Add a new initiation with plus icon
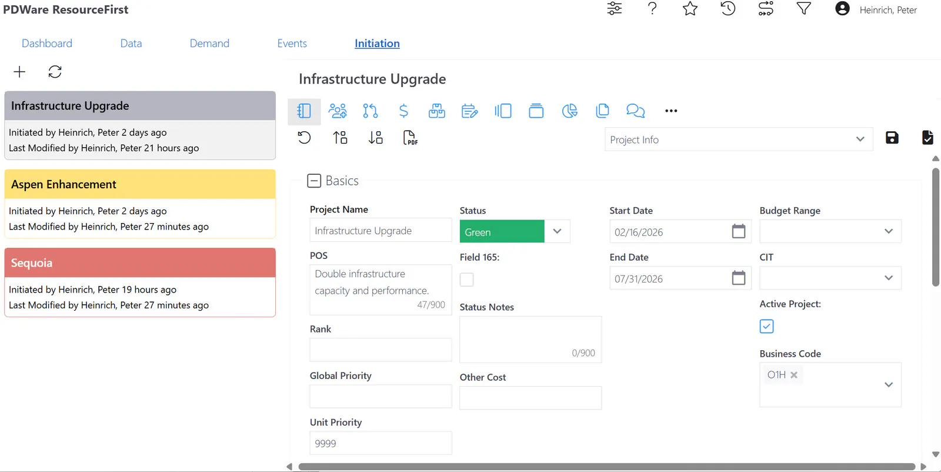Viewport: 941px width, 472px height. (x=19, y=72)
